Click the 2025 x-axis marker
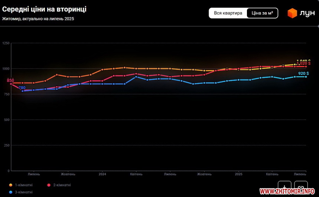319x197 pixels. 238,174
